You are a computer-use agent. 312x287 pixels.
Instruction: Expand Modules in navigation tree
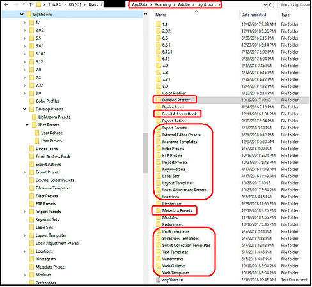pyautogui.click(x=24, y=275)
